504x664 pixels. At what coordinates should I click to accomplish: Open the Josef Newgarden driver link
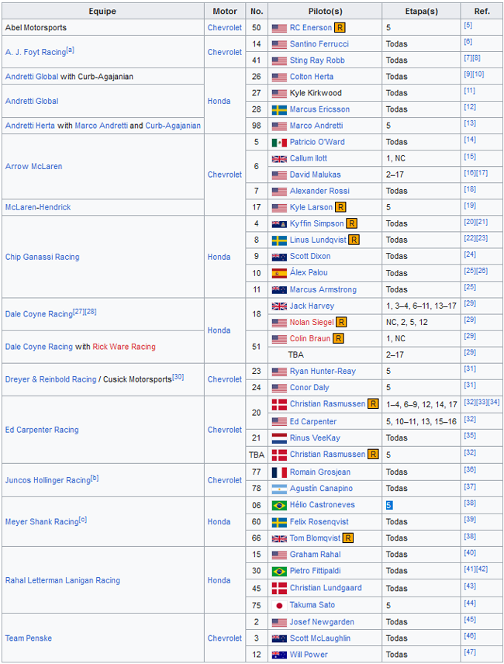click(x=322, y=622)
